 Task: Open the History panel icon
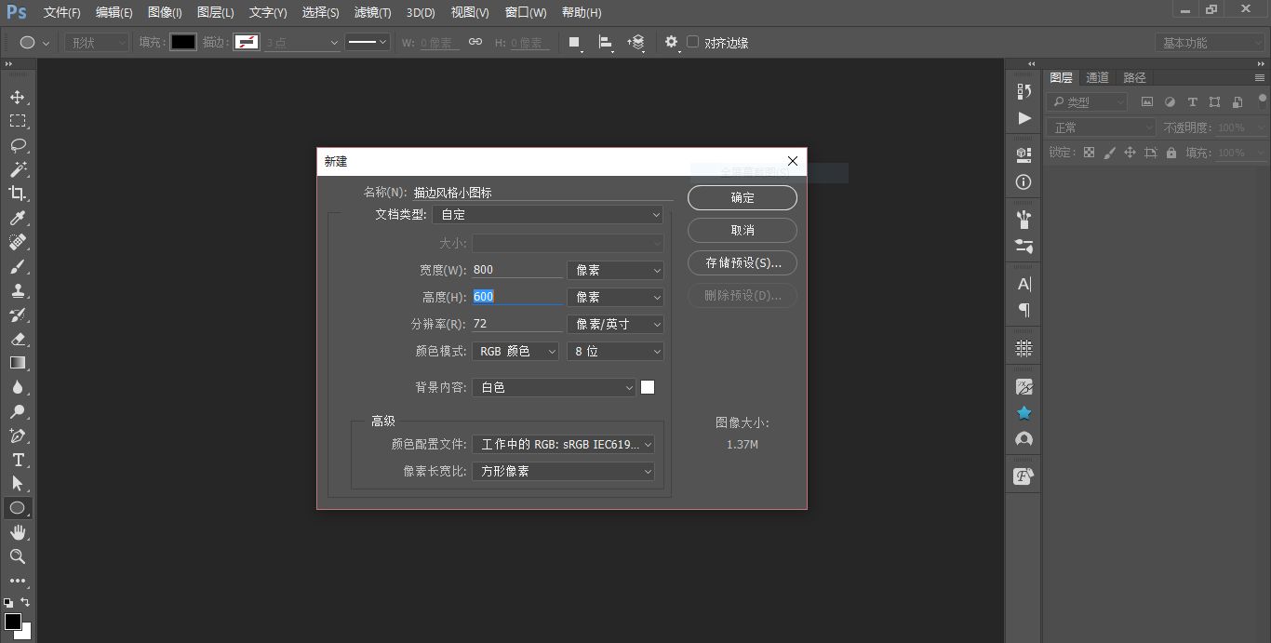tap(1024, 91)
